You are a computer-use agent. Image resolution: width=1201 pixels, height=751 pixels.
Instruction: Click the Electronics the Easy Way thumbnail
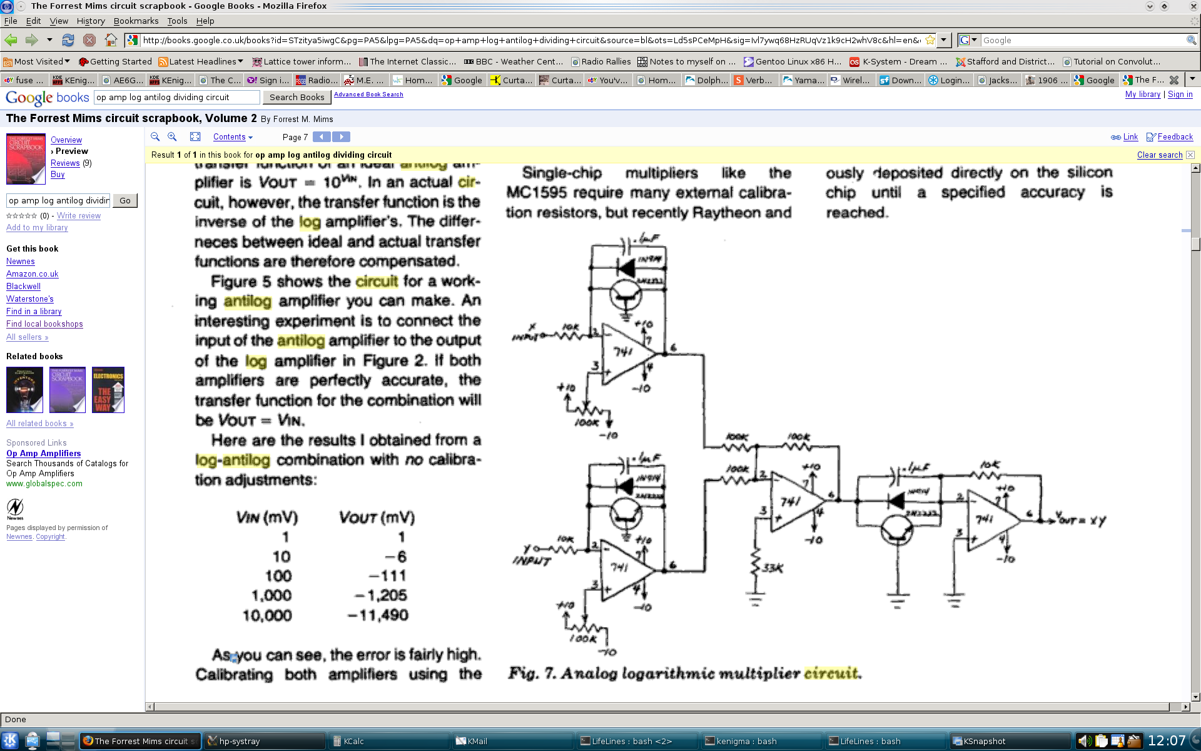pyautogui.click(x=108, y=390)
